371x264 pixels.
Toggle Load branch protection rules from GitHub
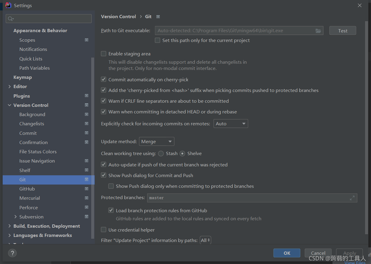[x=111, y=210]
